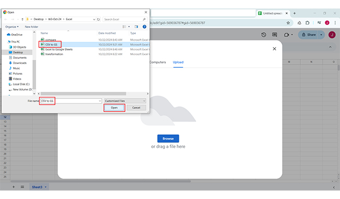Click the navigation pane vertical scrollbar

tap(34, 74)
